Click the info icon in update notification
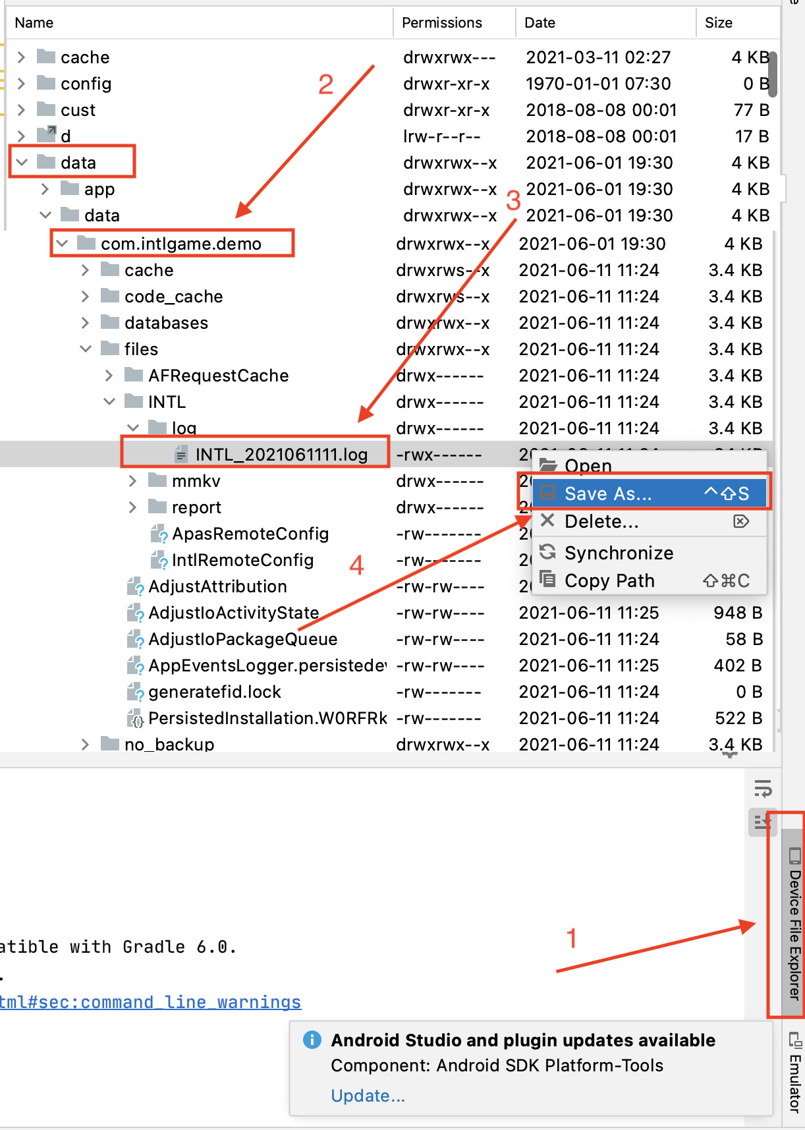Screen dimensions: 805x1130 (312, 1040)
